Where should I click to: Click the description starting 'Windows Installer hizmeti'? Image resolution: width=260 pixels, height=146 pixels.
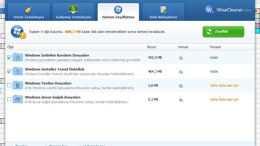80,74
